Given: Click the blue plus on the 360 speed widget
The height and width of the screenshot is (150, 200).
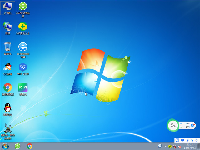Looking at the screenshot, I should tap(192, 125).
